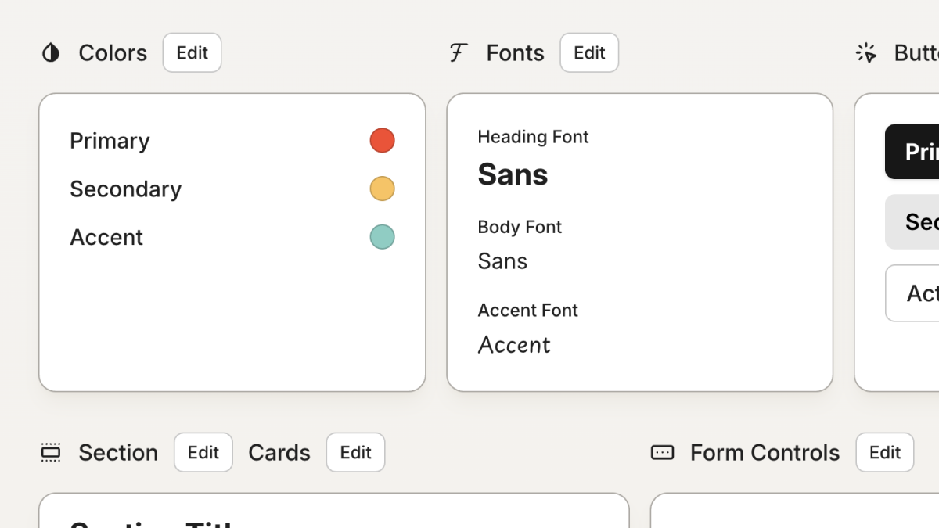Open Edit for the Colors panel
939x528 pixels.
click(x=192, y=52)
